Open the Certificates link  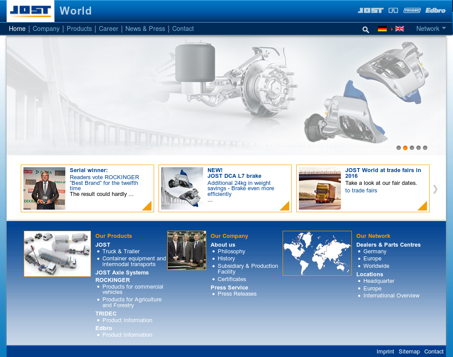232,279
